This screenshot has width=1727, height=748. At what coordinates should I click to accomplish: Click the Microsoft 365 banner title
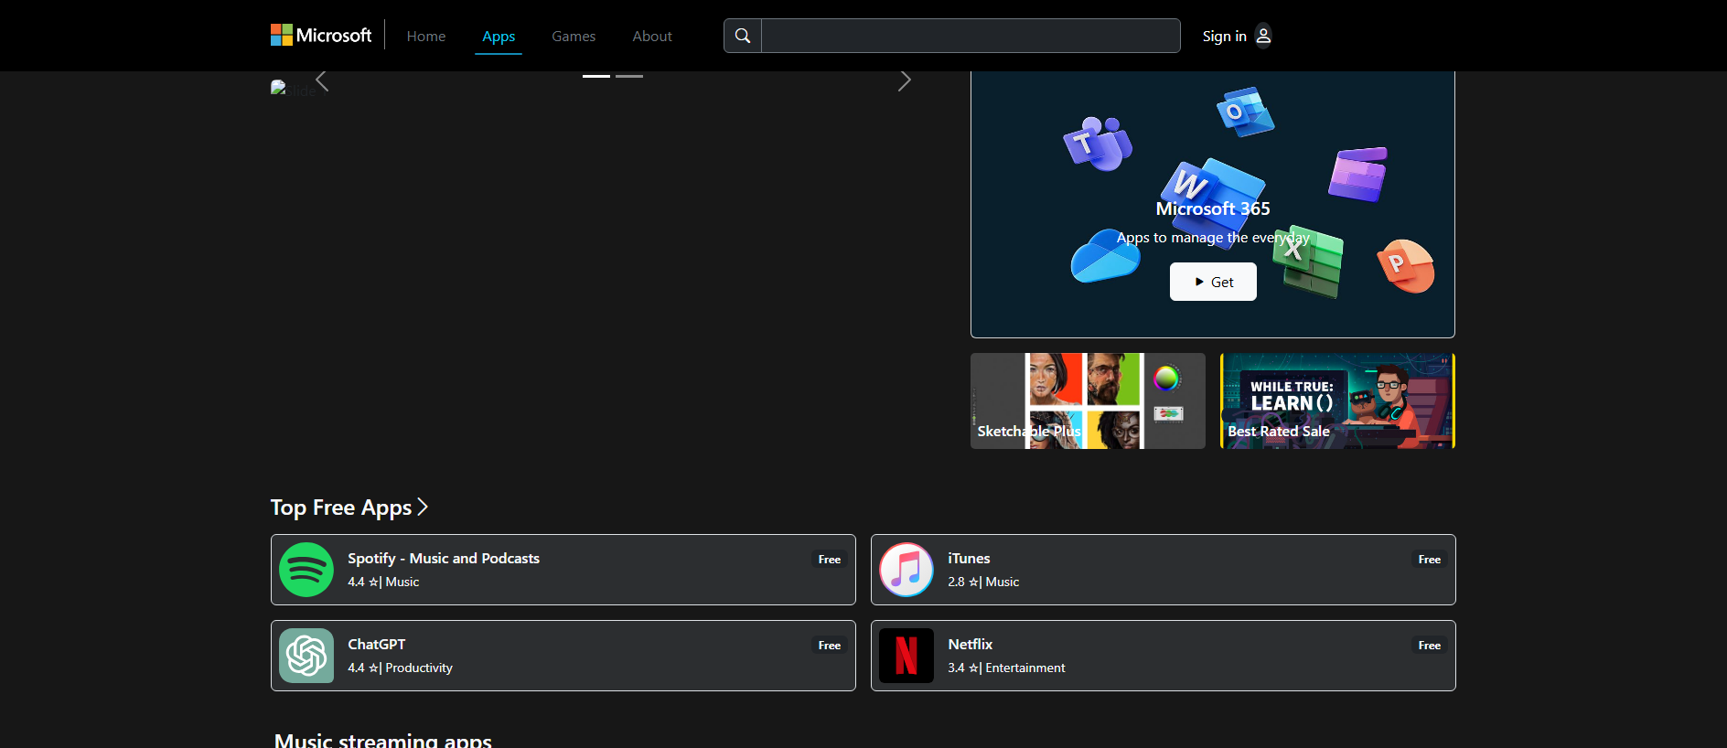(x=1213, y=208)
